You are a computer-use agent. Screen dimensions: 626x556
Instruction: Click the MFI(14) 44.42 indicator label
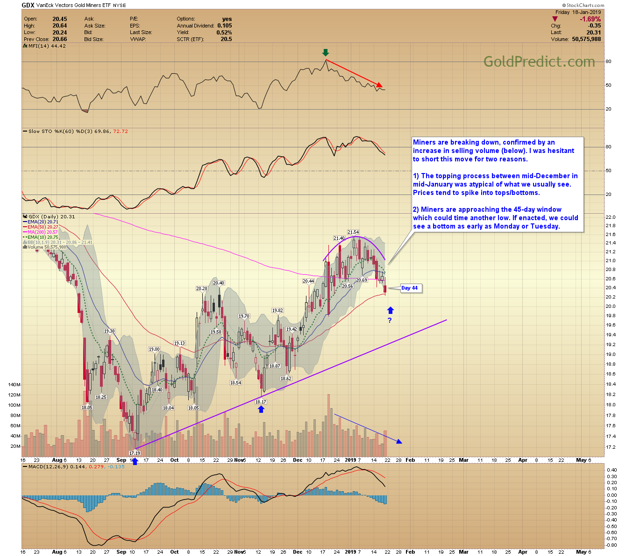47,46
